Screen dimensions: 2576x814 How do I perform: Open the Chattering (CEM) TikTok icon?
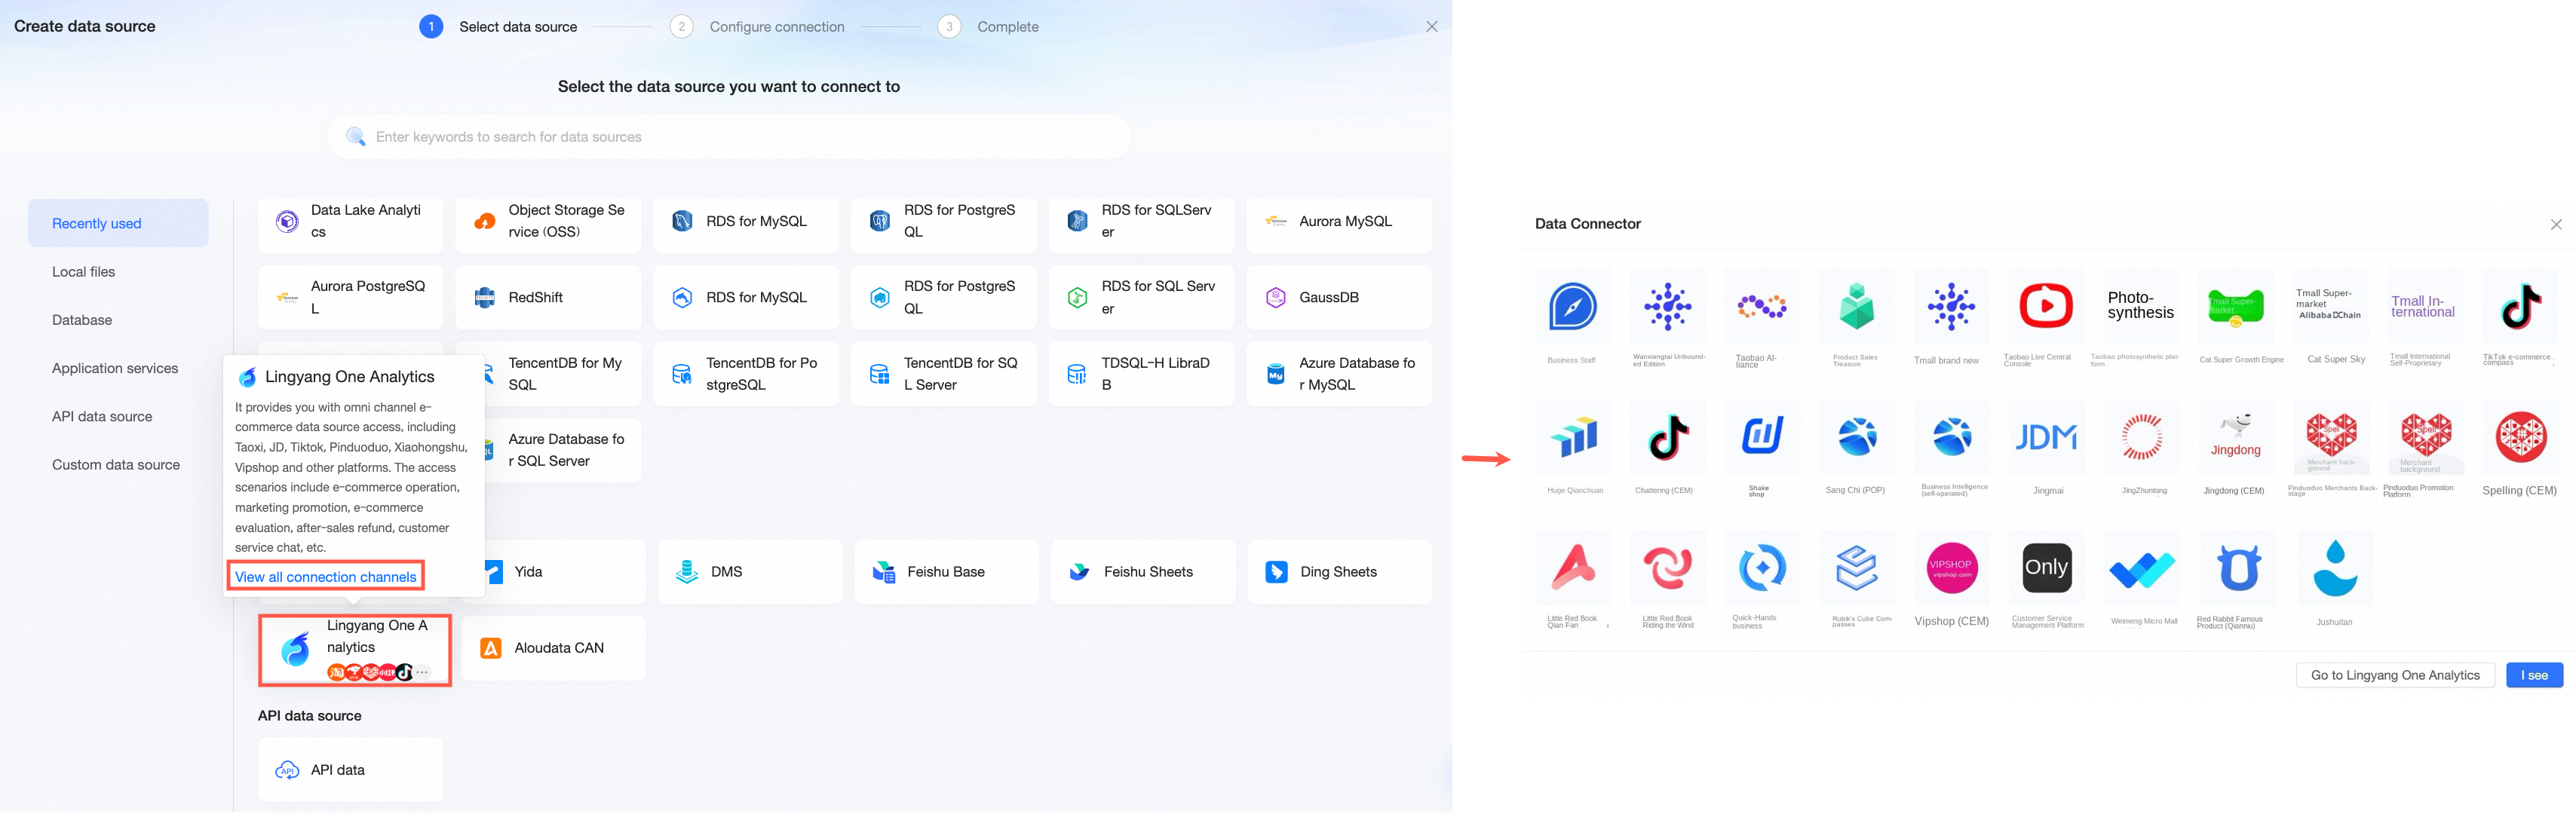click(1667, 437)
